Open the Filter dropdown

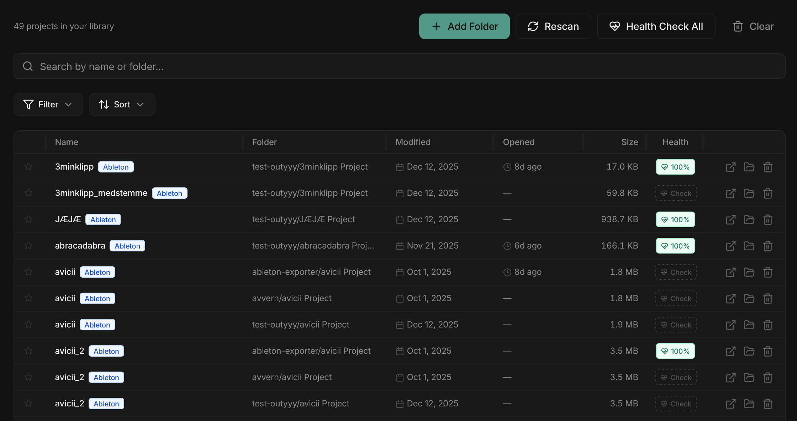coord(48,104)
